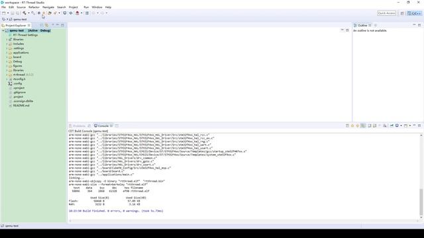
Task: Open dropdown arrow next to New icon
Action: (x=8, y=13)
